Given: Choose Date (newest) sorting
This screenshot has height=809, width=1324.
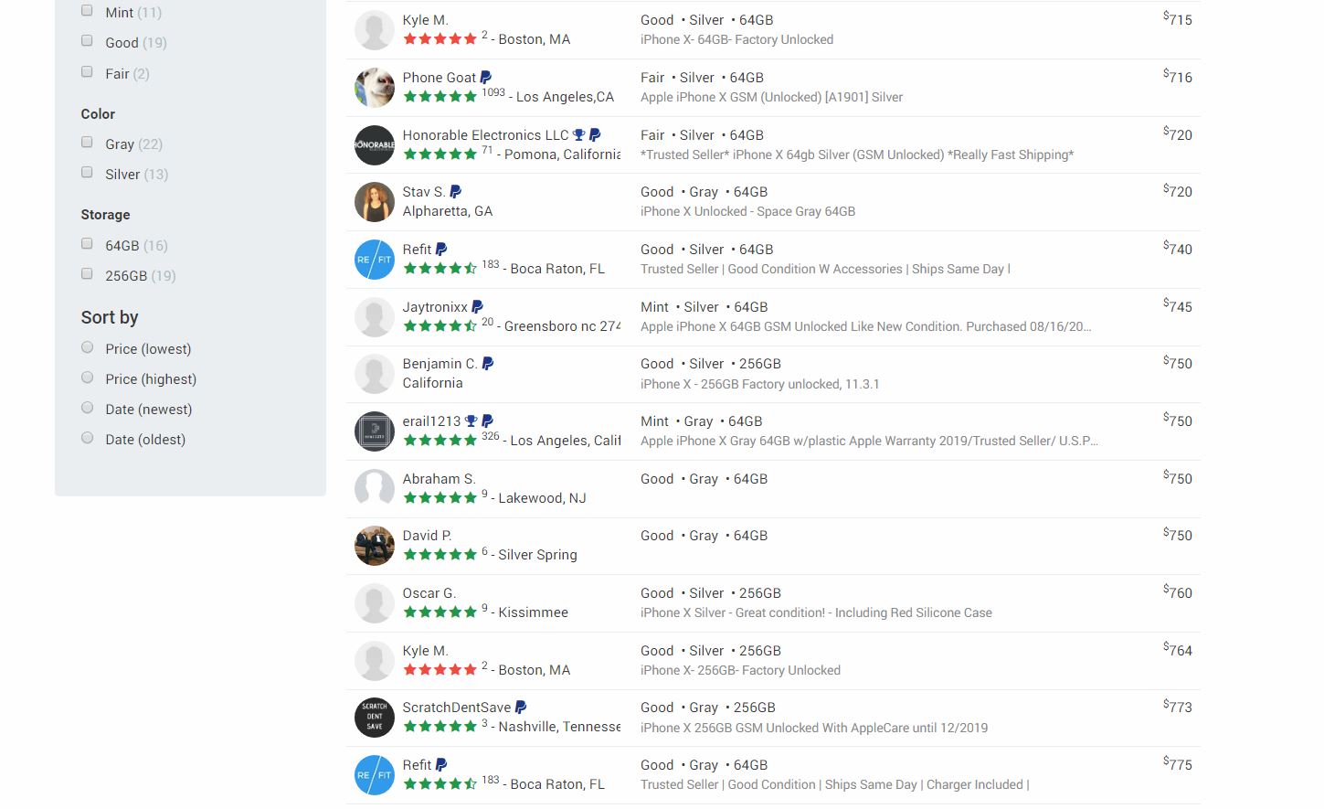Looking at the screenshot, I should [x=88, y=408].
